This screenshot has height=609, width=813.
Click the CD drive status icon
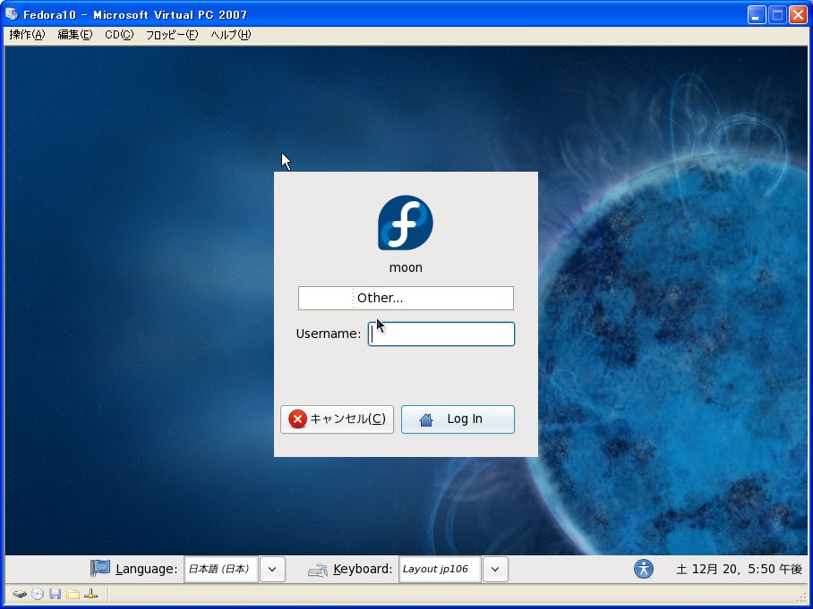[x=38, y=594]
